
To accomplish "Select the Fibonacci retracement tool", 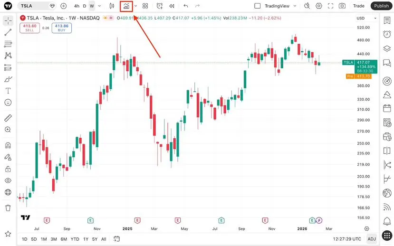I will [8, 44].
